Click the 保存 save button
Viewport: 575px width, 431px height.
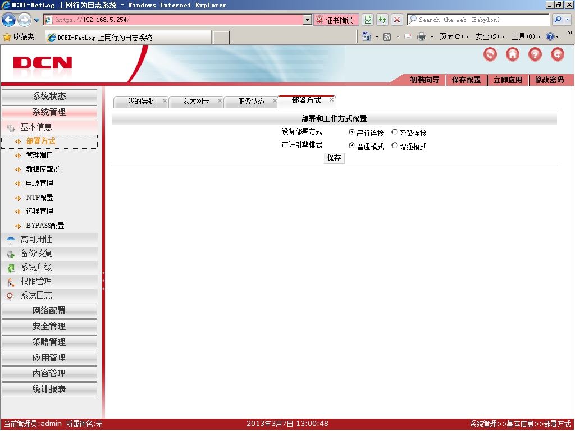pyautogui.click(x=334, y=158)
